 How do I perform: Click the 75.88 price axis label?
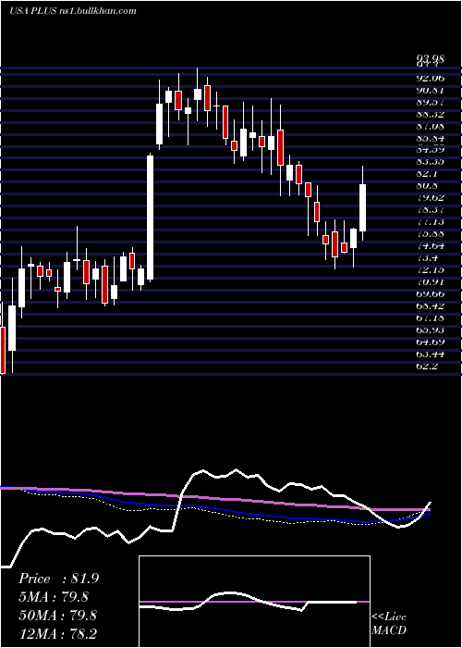point(430,234)
